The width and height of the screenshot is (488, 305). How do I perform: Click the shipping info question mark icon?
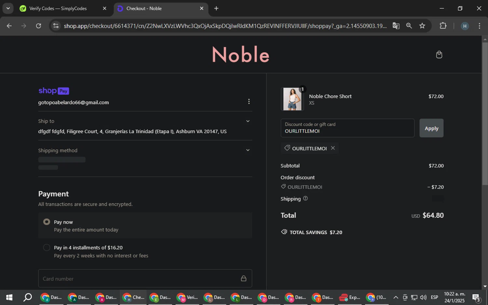click(x=305, y=198)
